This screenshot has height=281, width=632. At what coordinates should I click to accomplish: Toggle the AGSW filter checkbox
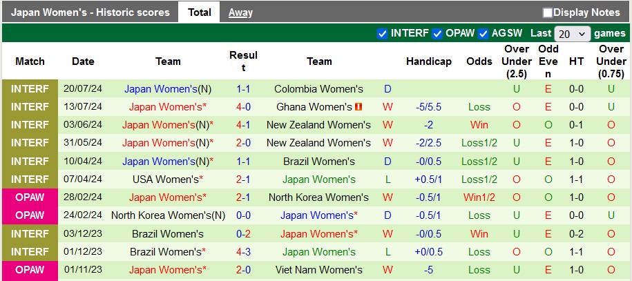tap(483, 33)
